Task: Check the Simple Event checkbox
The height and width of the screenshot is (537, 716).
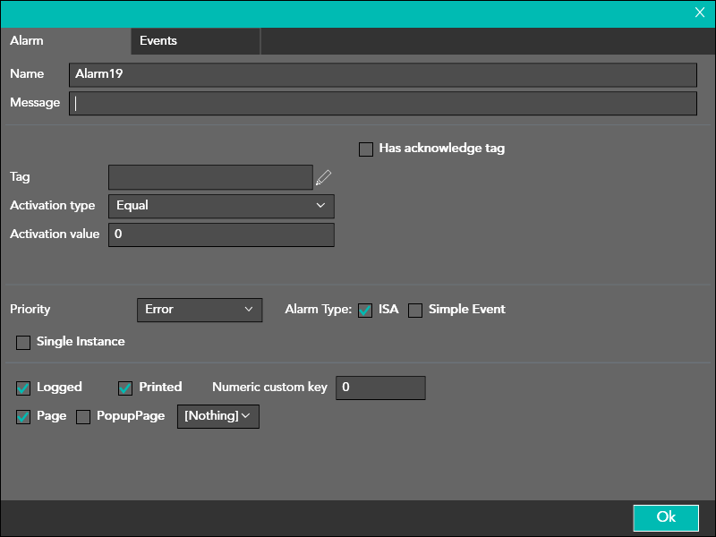Action: (415, 311)
